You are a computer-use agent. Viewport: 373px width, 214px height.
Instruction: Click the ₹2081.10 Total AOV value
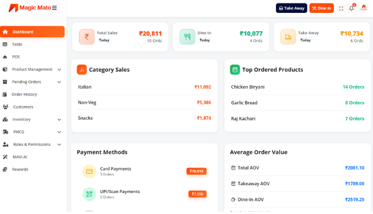355,168
